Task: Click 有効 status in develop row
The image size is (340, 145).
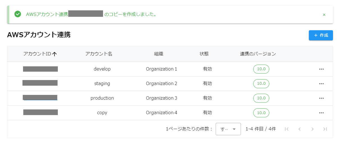Action: pos(207,69)
